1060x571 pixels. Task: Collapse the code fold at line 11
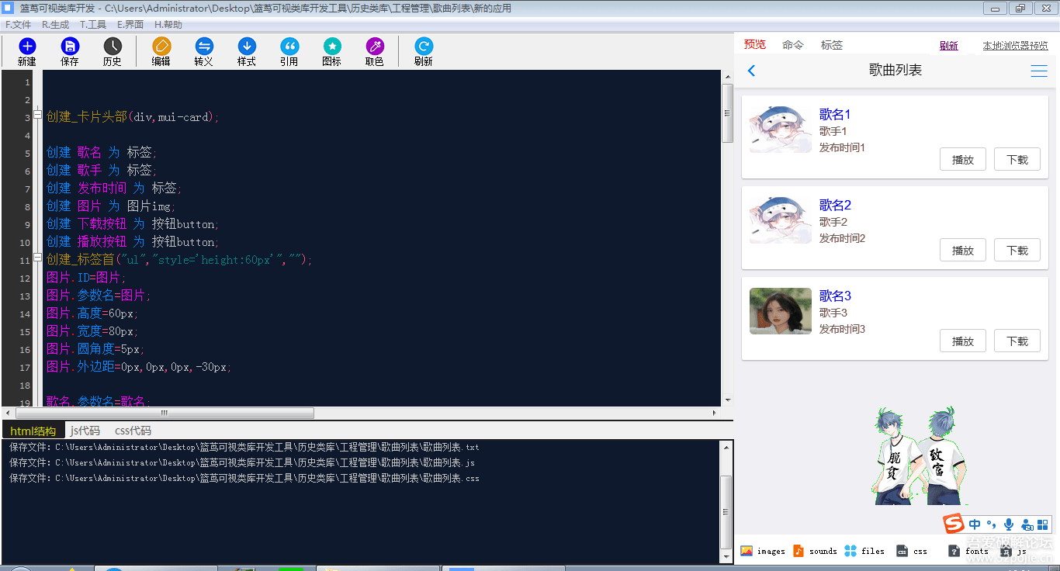click(37, 258)
